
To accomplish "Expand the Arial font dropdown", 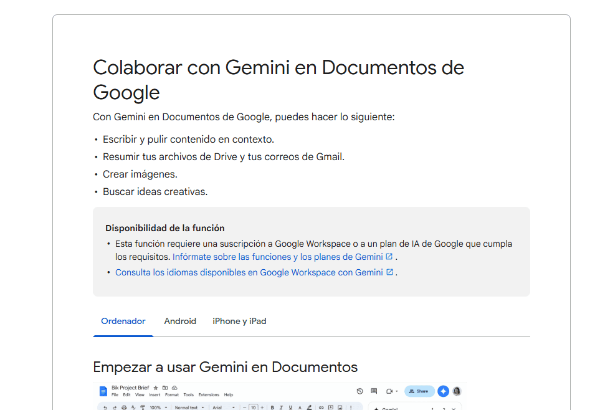I will click(224, 408).
